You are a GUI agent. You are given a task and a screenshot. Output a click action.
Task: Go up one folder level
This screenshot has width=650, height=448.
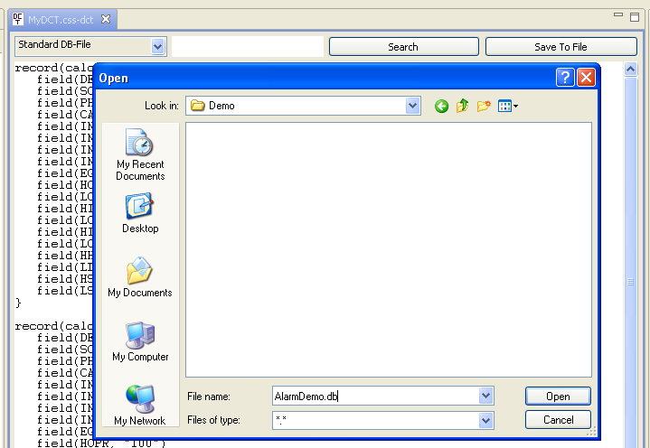click(x=463, y=107)
